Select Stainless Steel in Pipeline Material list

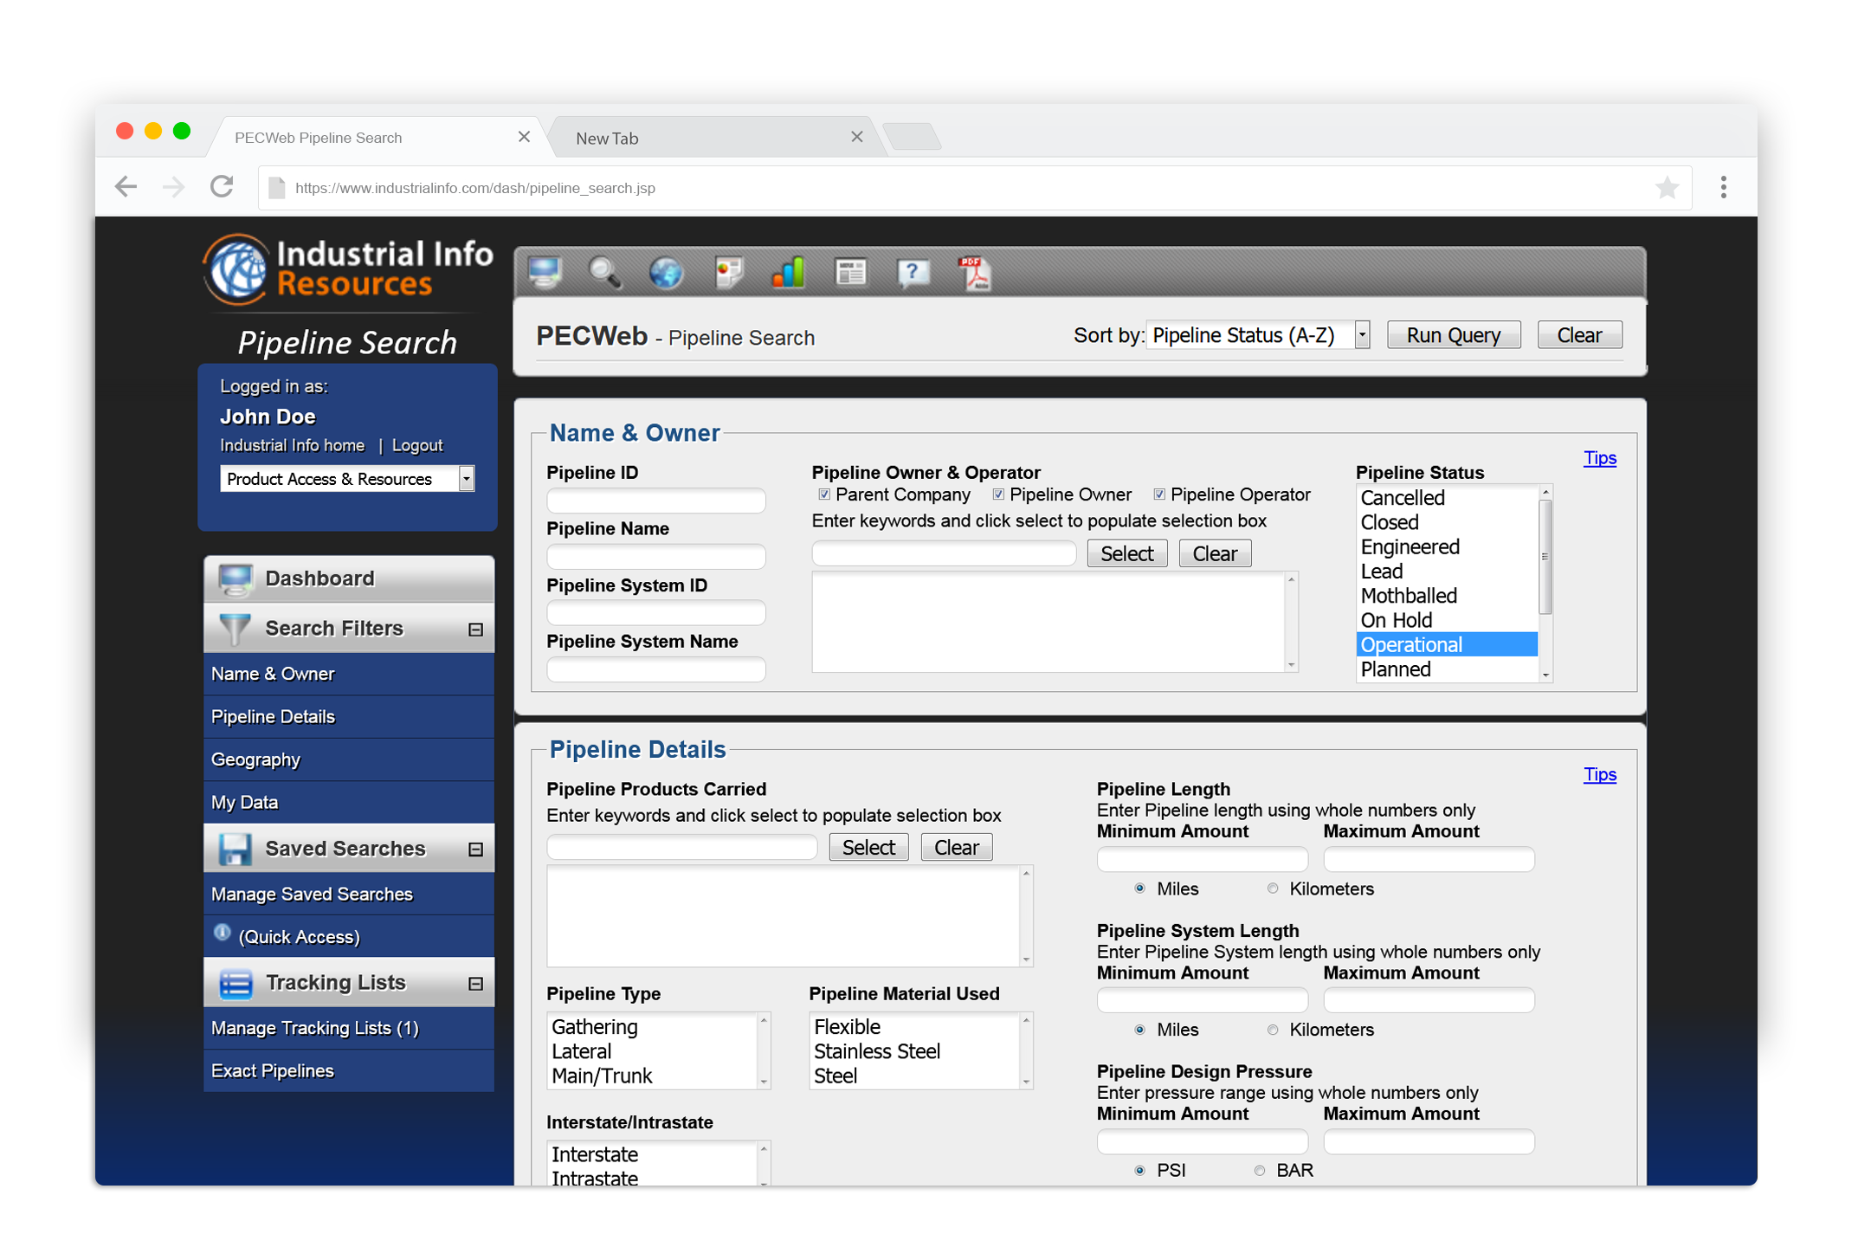tap(914, 1051)
